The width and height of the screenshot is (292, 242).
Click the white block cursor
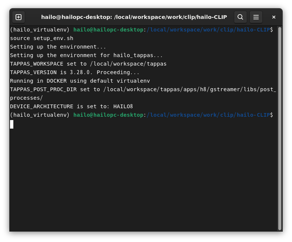point(12,124)
